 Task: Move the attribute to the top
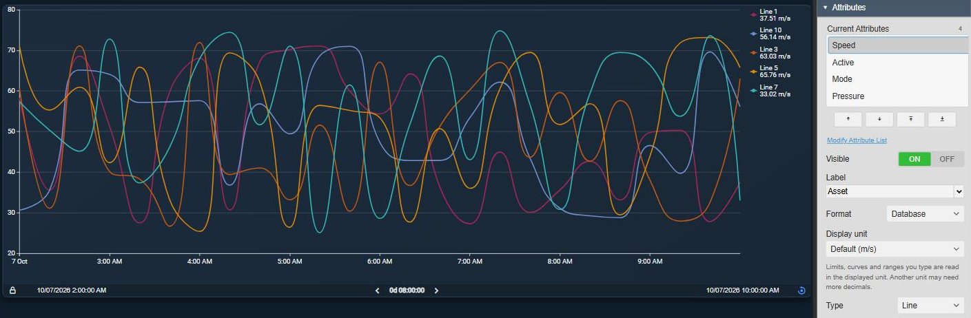pos(911,119)
